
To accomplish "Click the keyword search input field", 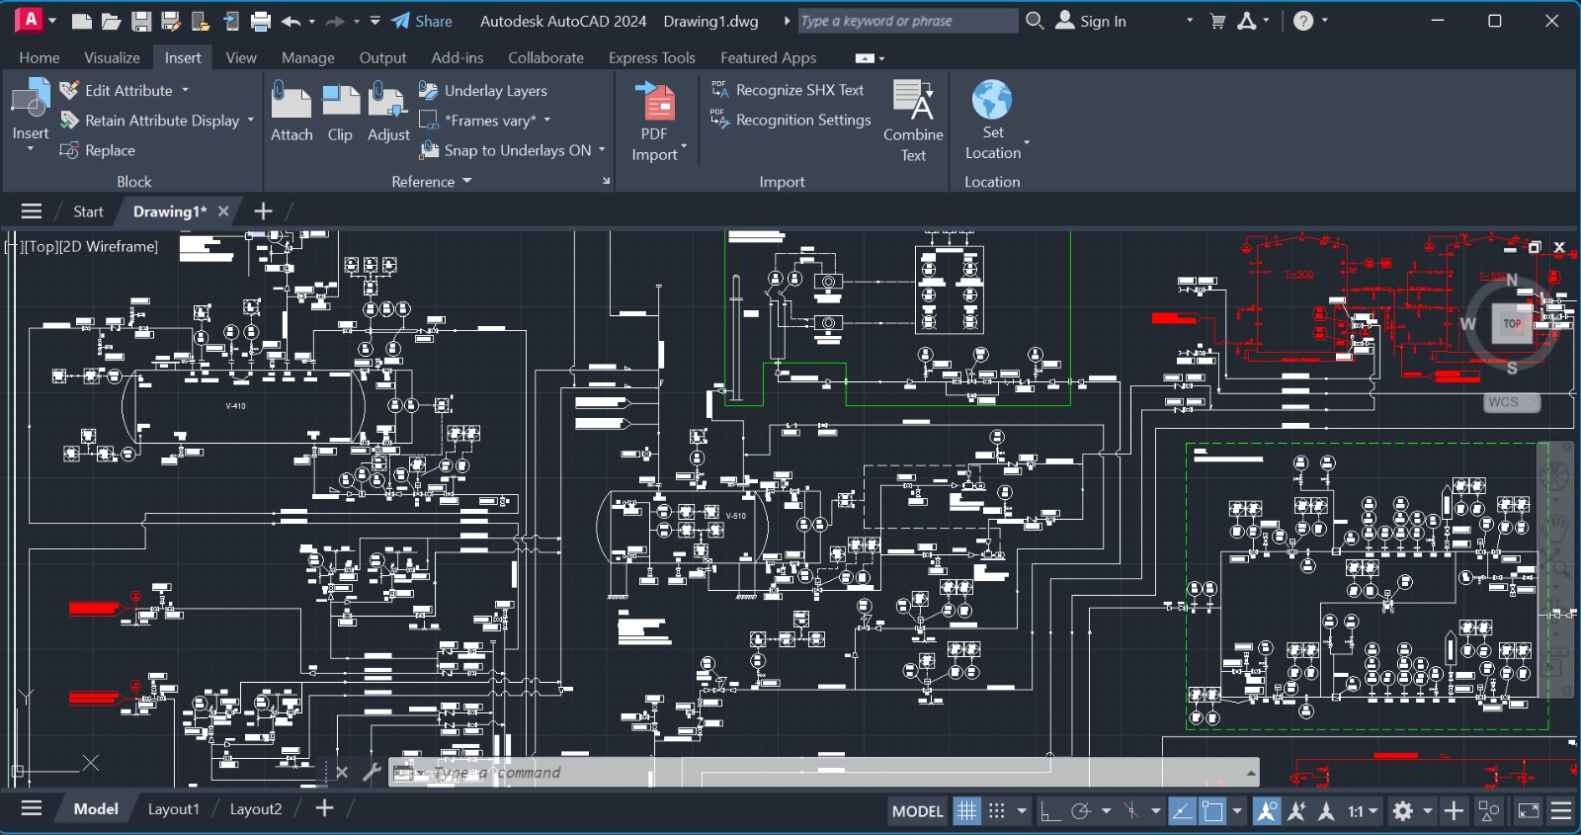I will (x=907, y=21).
